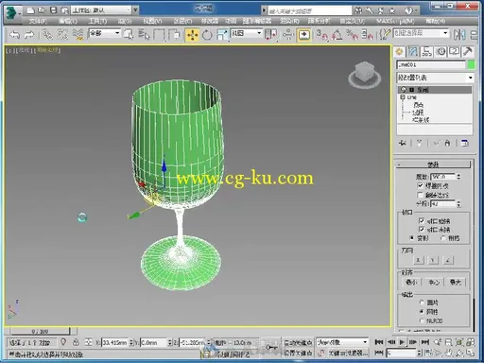Activate the Select and Scale tool
Viewport: 484px width, 363px height.
(222, 35)
